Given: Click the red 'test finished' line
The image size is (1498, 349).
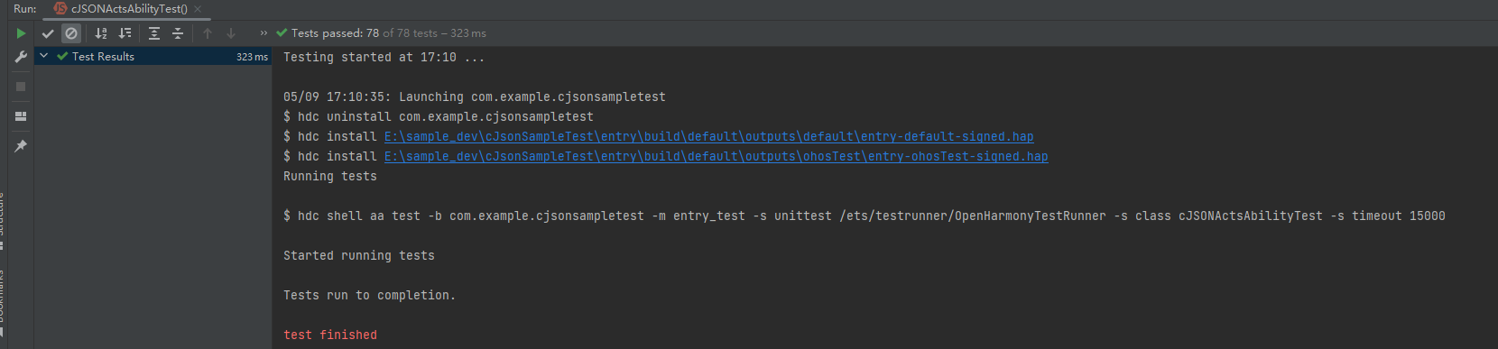Looking at the screenshot, I should [330, 335].
